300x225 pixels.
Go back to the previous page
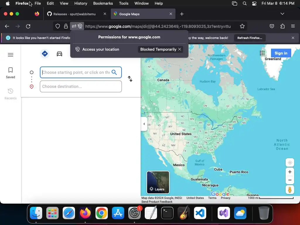coord(7,26)
